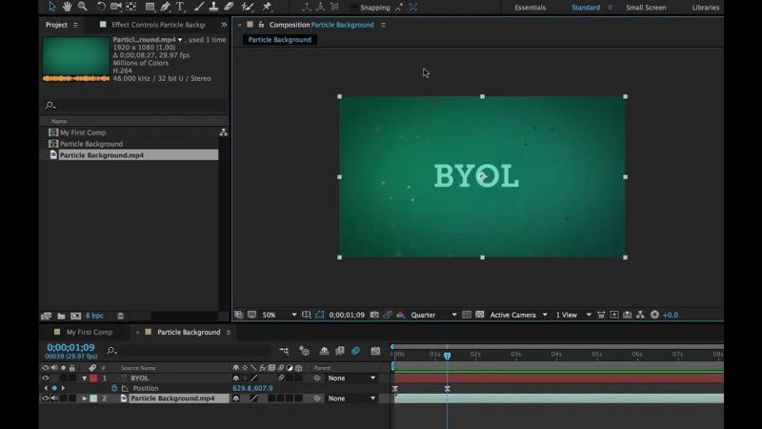The image size is (762, 429).
Task: Show hidden panel tabs with double chevron
Action: [x=224, y=25]
